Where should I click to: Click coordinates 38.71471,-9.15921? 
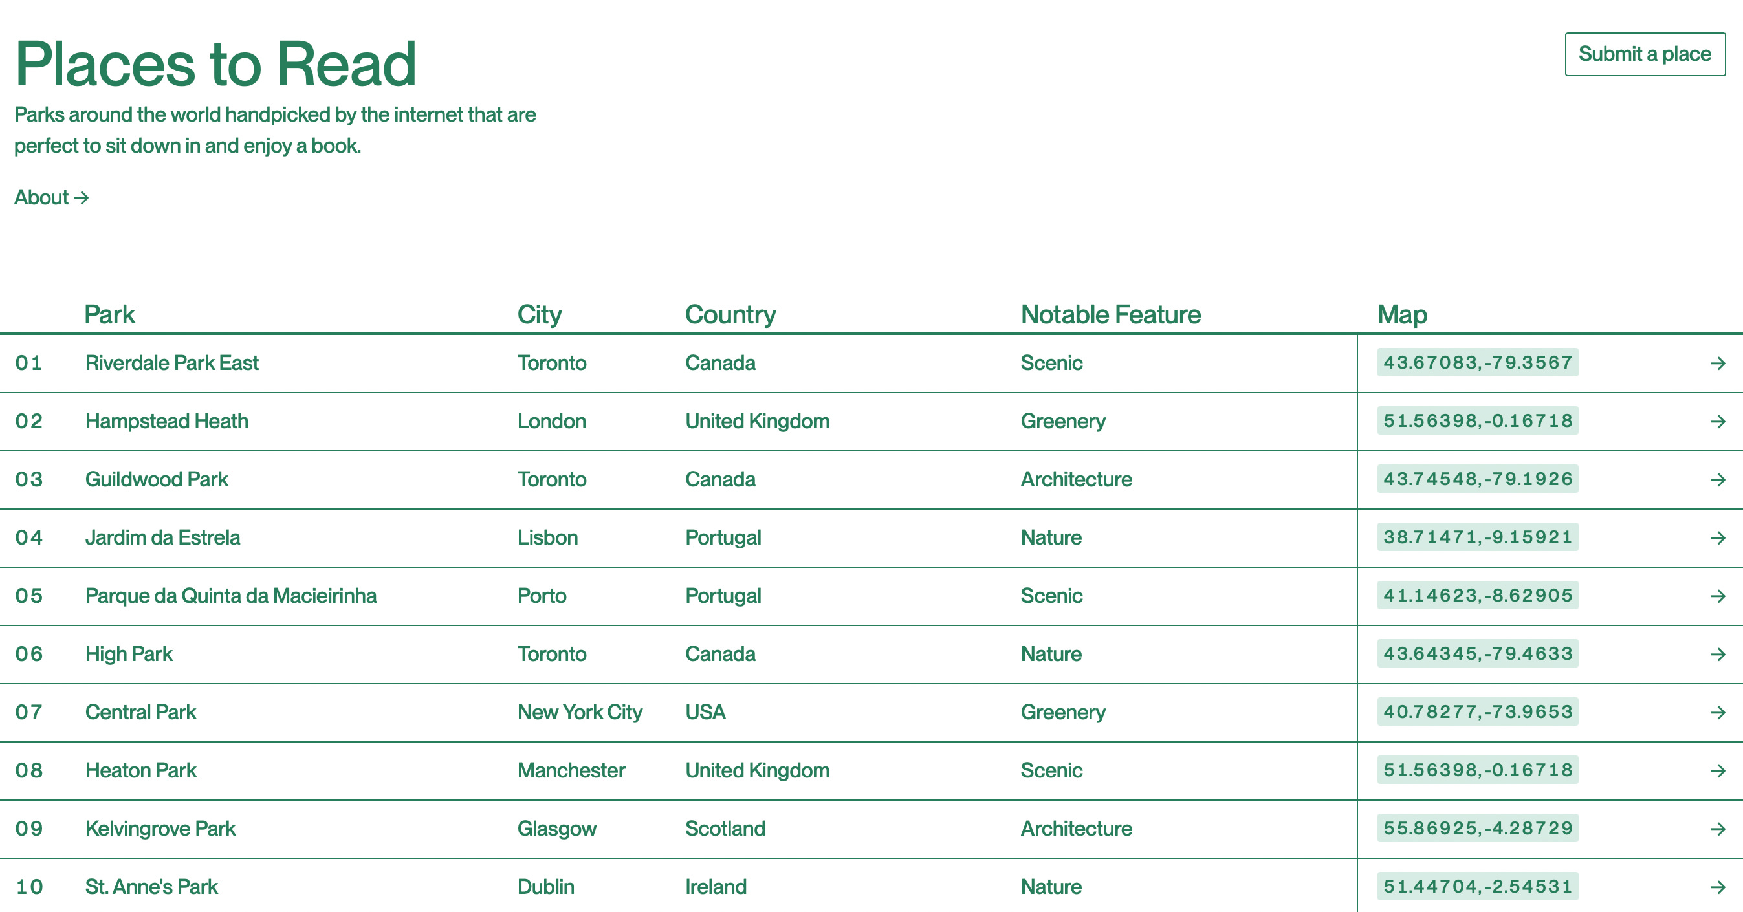coord(1478,537)
